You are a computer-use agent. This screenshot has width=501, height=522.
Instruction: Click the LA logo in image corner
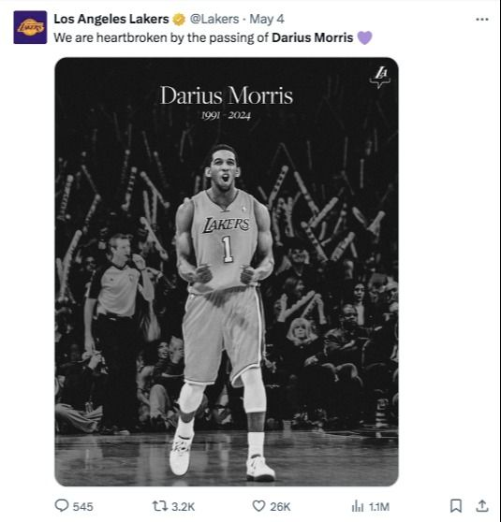click(x=380, y=77)
